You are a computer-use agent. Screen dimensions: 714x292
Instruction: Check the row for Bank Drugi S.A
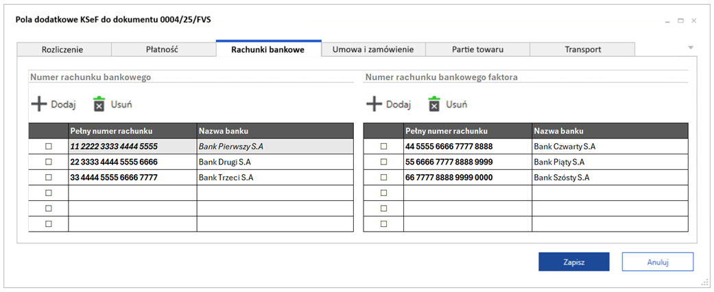(x=48, y=162)
